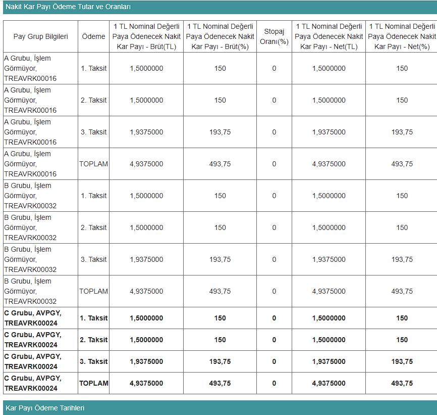Click the 1. Taksit cell for A Grubu
The image size is (437, 415).
[x=93, y=68]
